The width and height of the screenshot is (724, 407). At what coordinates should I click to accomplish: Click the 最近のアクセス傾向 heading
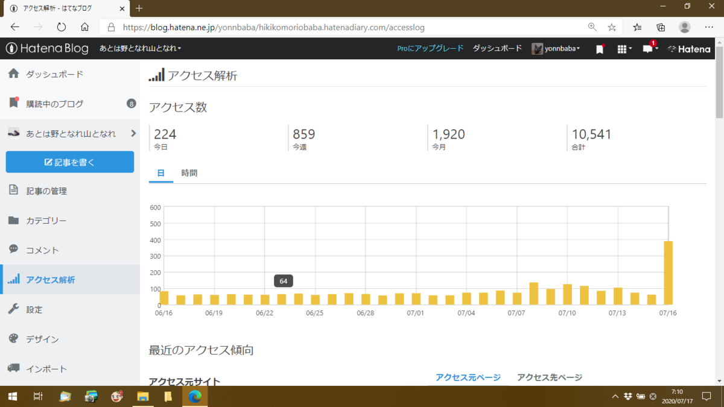[x=201, y=350]
